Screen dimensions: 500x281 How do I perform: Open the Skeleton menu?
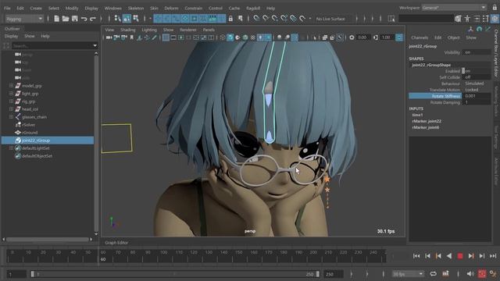(x=136, y=8)
